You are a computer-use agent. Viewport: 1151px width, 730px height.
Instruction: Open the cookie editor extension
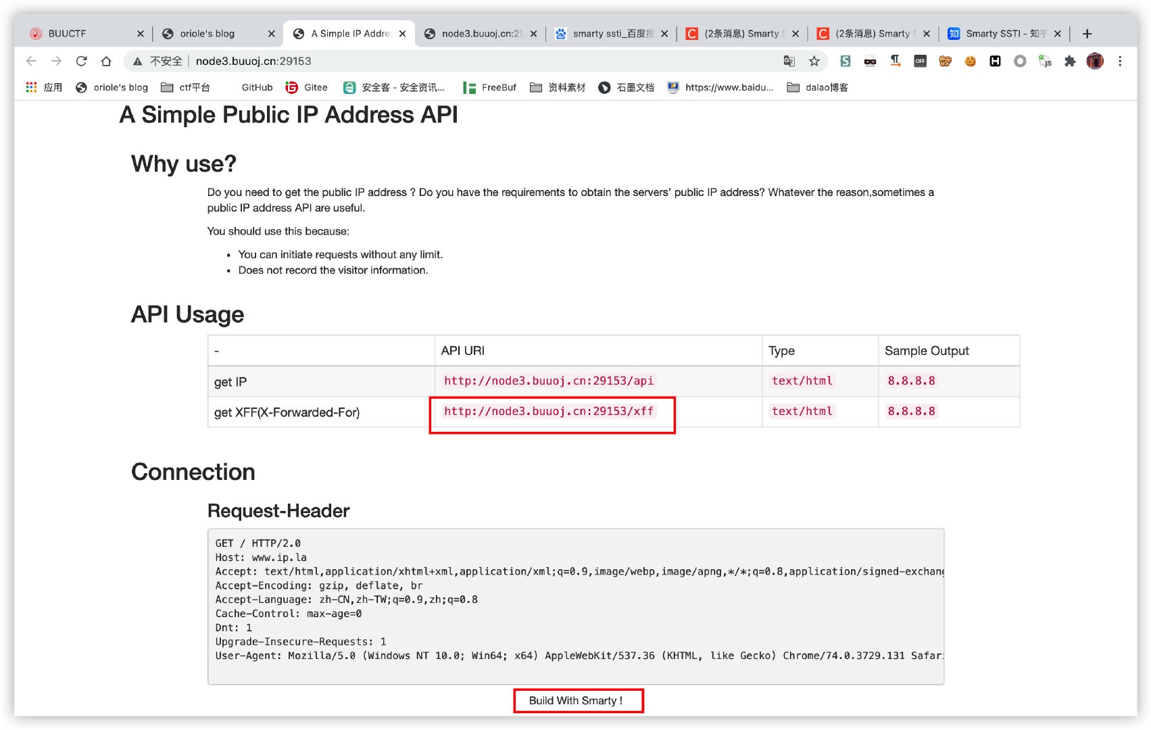tap(970, 62)
